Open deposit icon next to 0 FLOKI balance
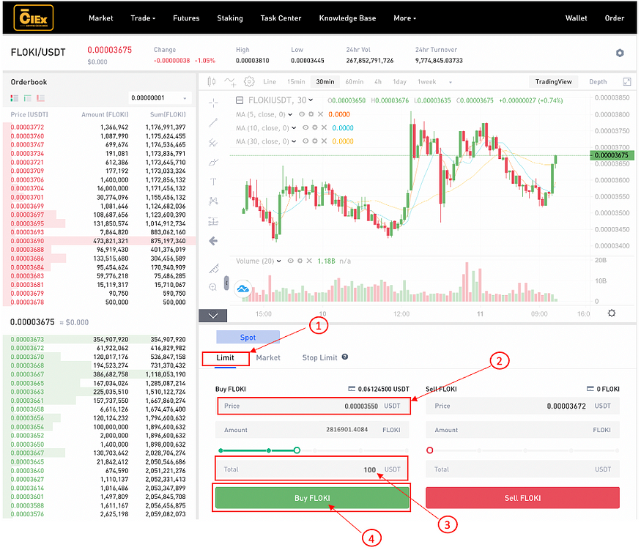 coord(590,389)
